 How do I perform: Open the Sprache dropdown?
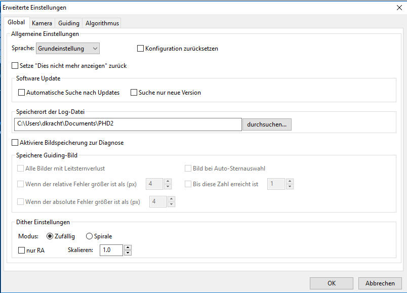point(68,49)
